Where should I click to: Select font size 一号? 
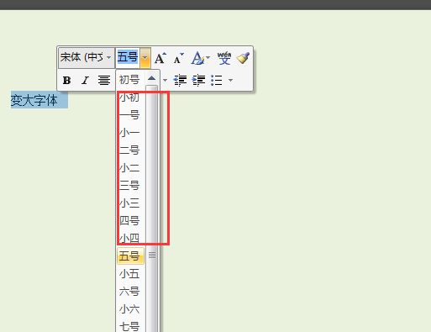coord(129,115)
